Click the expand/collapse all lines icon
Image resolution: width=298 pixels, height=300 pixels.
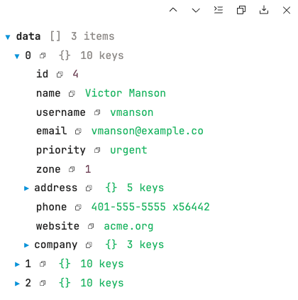[219, 10]
